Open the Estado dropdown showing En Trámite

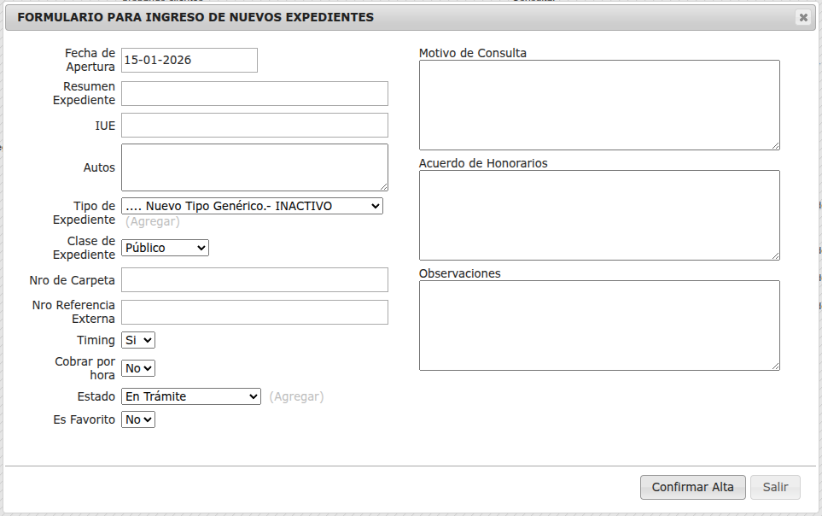tap(191, 396)
